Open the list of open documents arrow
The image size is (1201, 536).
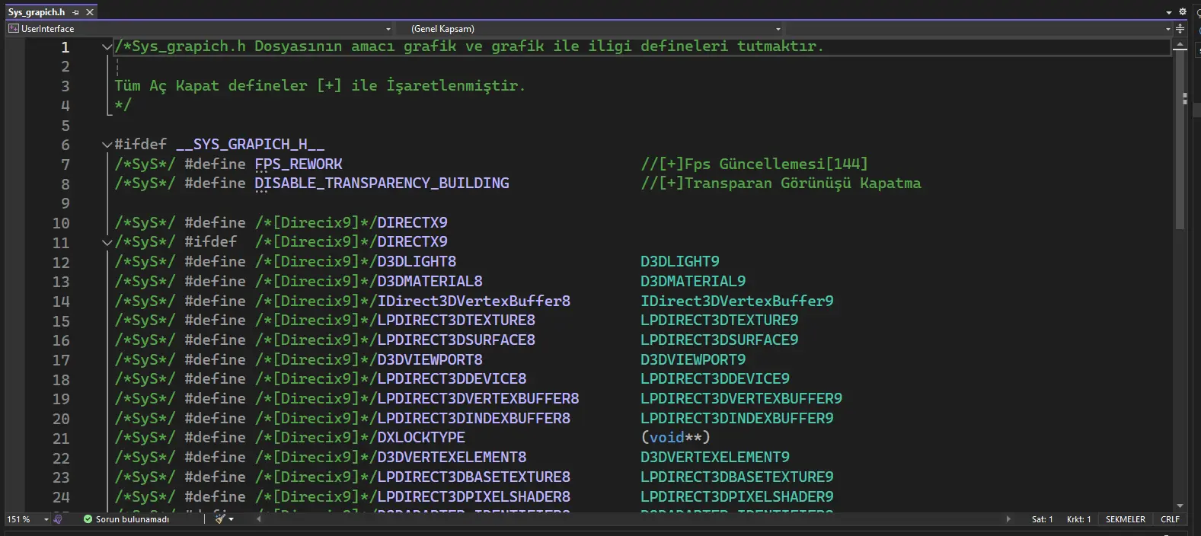tap(1169, 12)
